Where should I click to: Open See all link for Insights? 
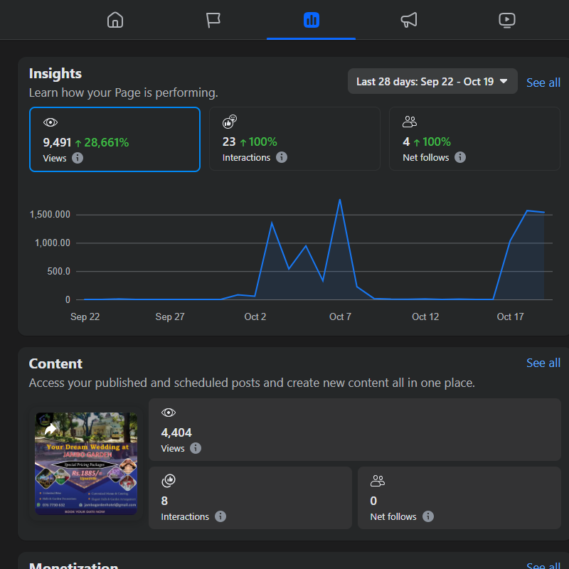(543, 83)
